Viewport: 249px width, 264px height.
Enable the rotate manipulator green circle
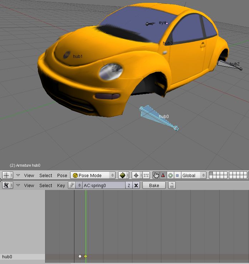tap(170, 175)
